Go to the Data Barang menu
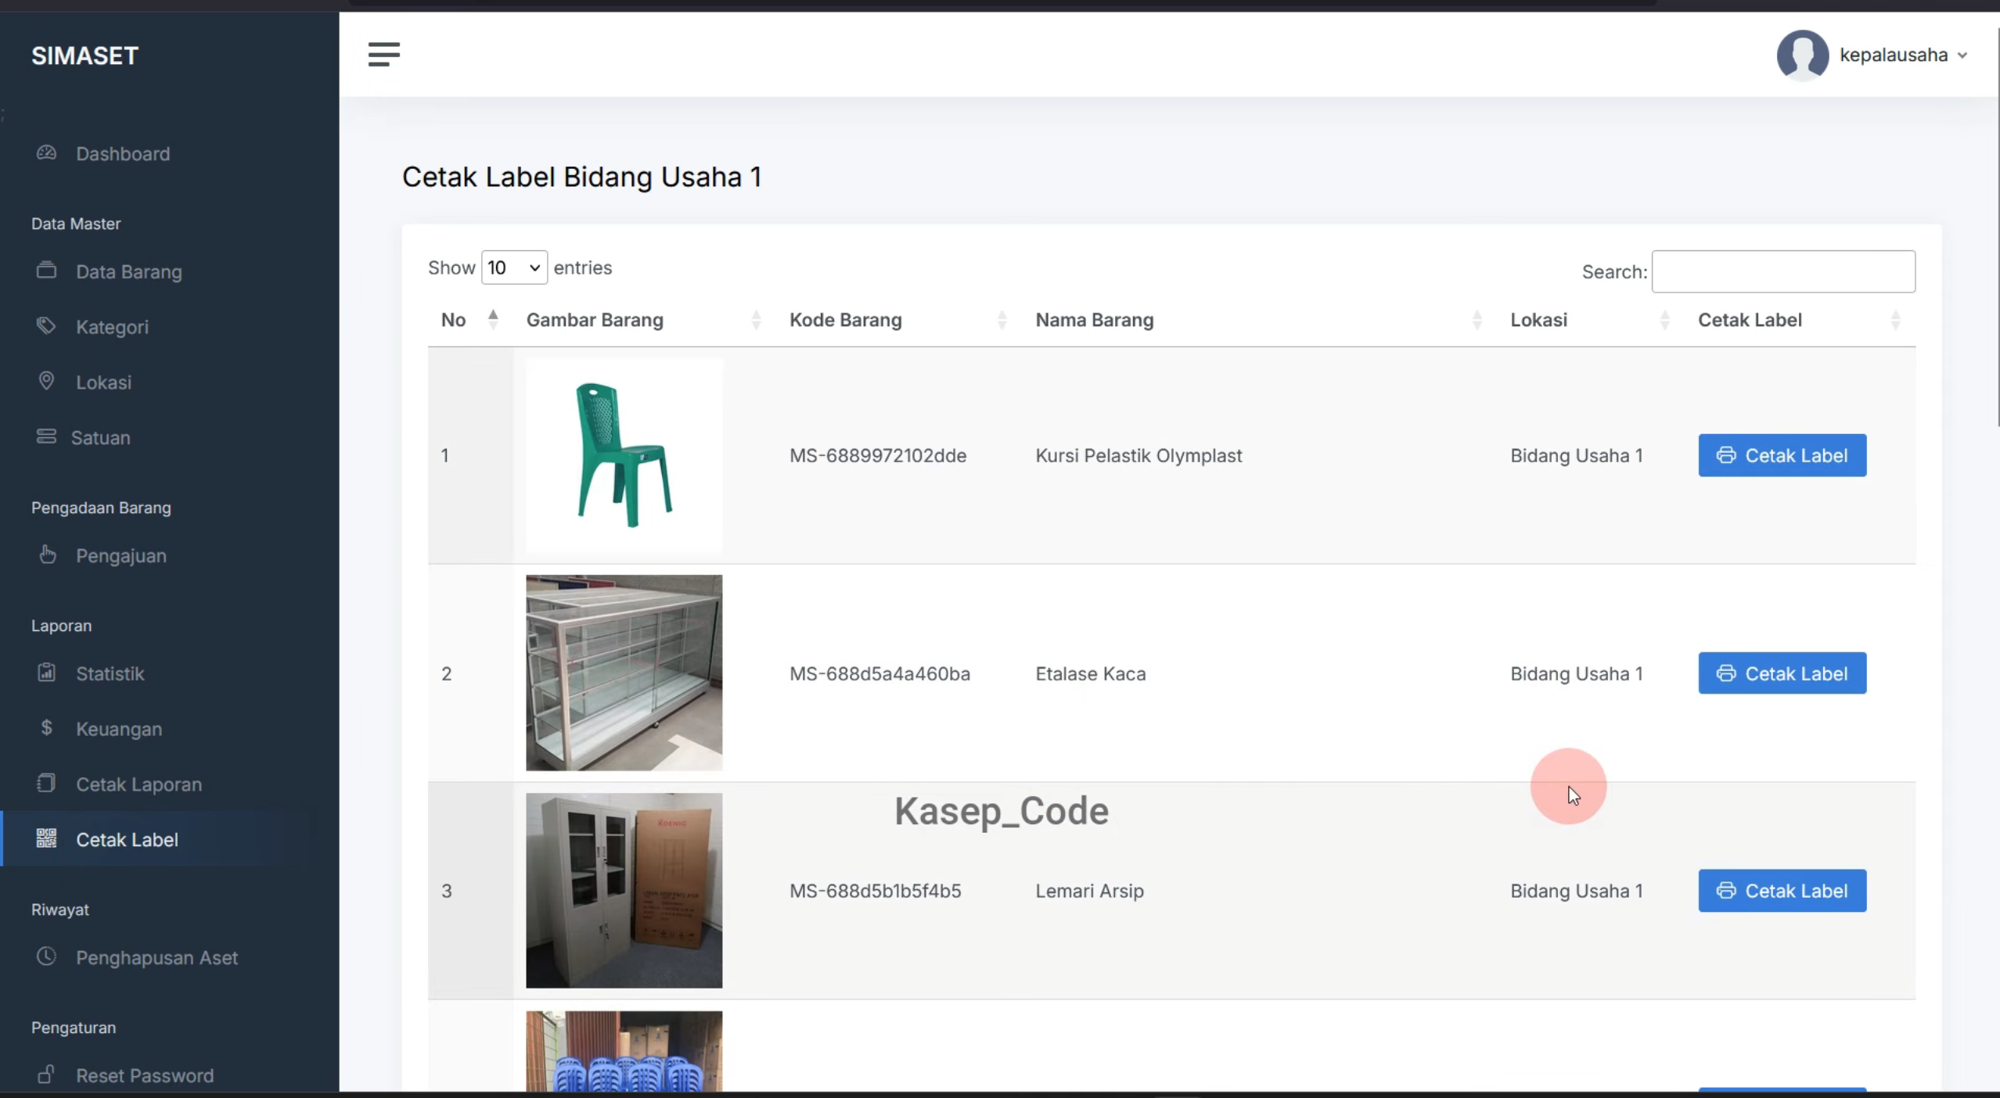The width and height of the screenshot is (2000, 1098). click(129, 271)
